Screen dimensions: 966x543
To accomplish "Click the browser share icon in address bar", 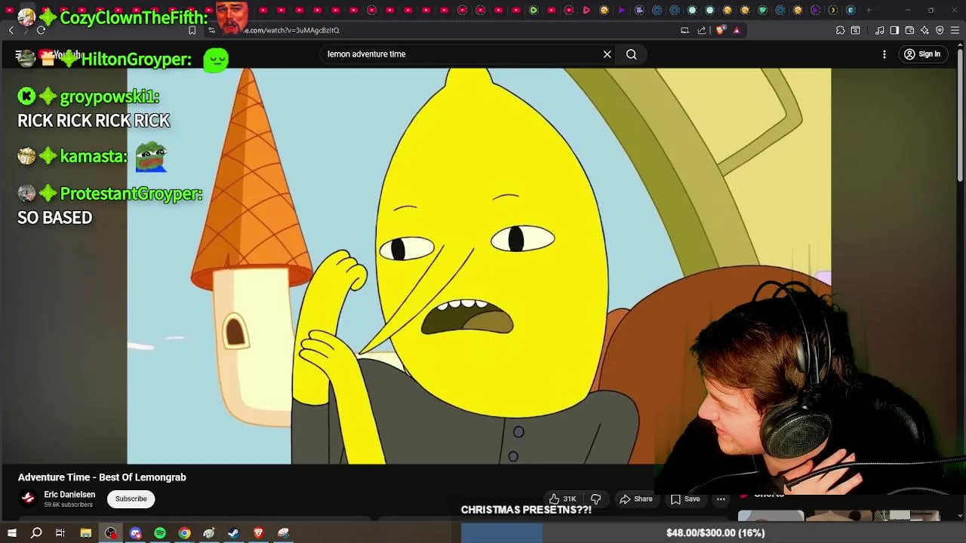I will click(702, 30).
